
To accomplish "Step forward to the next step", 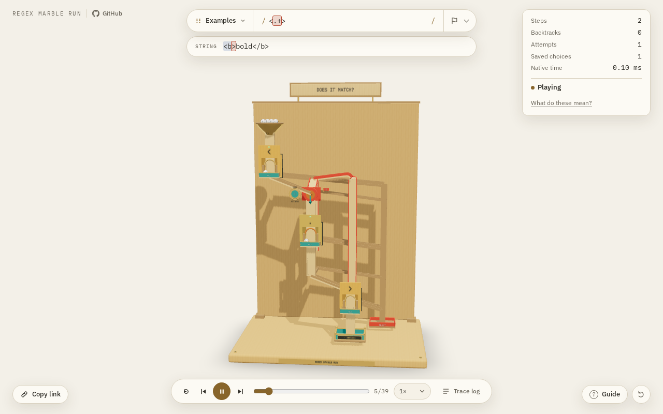I will (240, 391).
